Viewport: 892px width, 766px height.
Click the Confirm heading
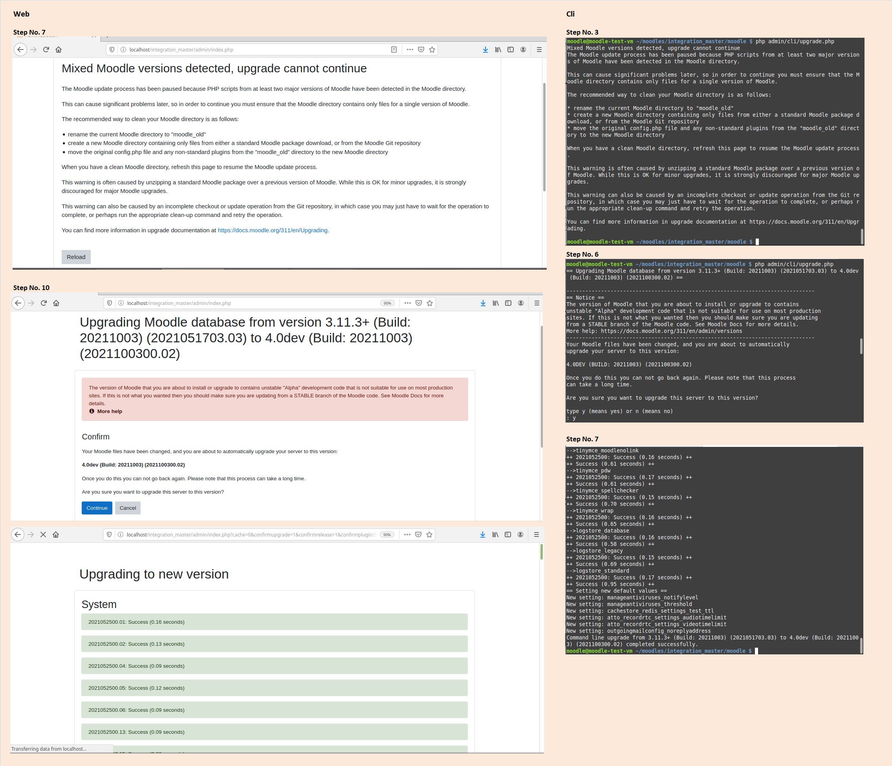(95, 436)
